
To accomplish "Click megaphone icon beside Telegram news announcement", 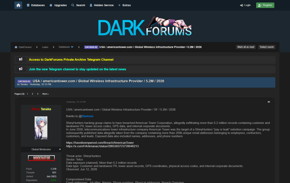I will (x=21, y=69).
